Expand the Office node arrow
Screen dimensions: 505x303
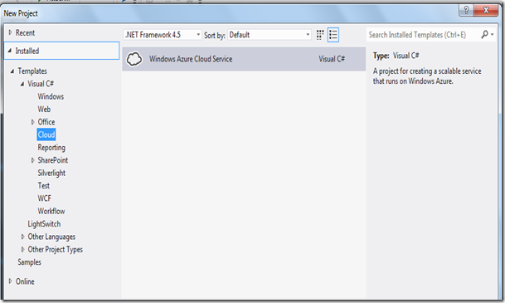point(32,122)
